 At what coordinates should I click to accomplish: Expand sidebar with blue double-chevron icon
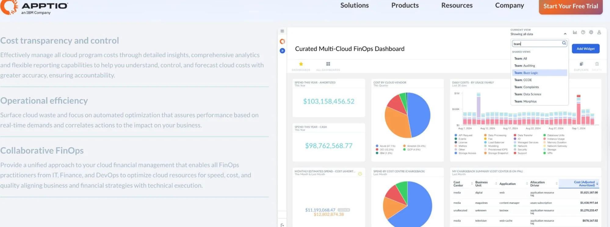282,51
